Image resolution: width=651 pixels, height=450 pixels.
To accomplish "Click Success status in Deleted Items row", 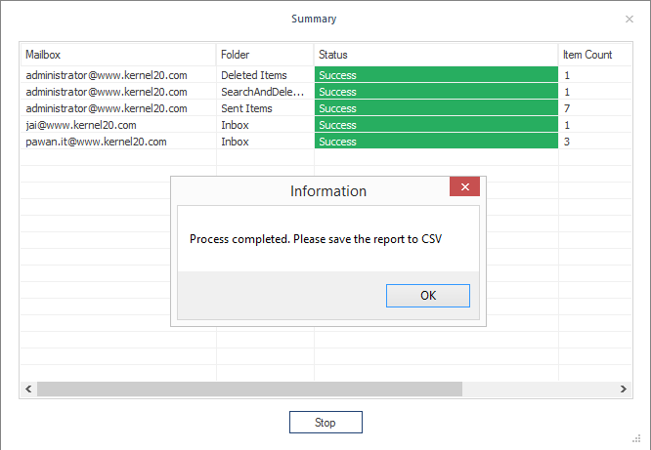I will point(436,74).
